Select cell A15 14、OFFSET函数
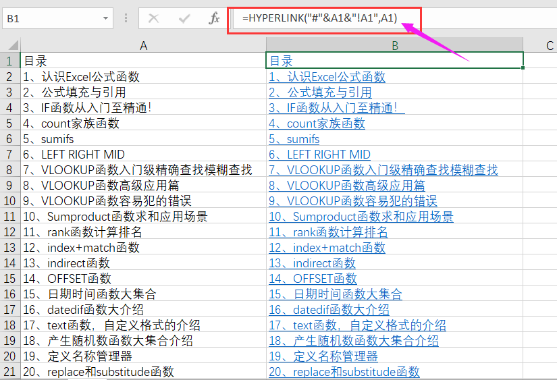 coord(143,279)
